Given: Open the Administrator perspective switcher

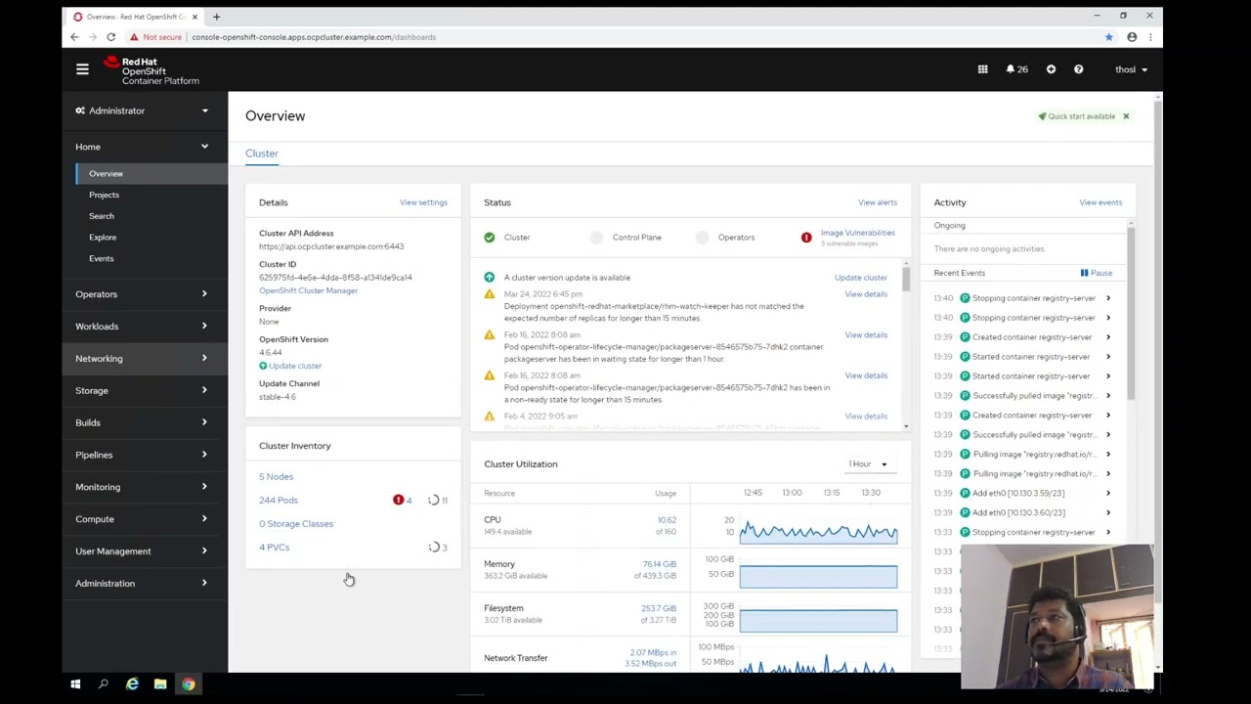Looking at the screenshot, I should [x=143, y=110].
